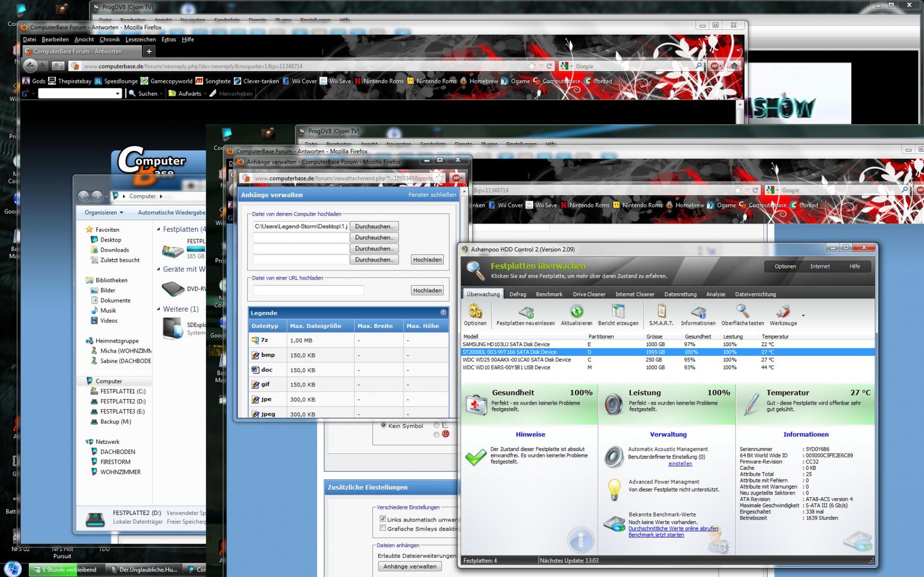Click Durchschnittliche Werte online abrufen link
The image size is (924, 577).
point(673,529)
